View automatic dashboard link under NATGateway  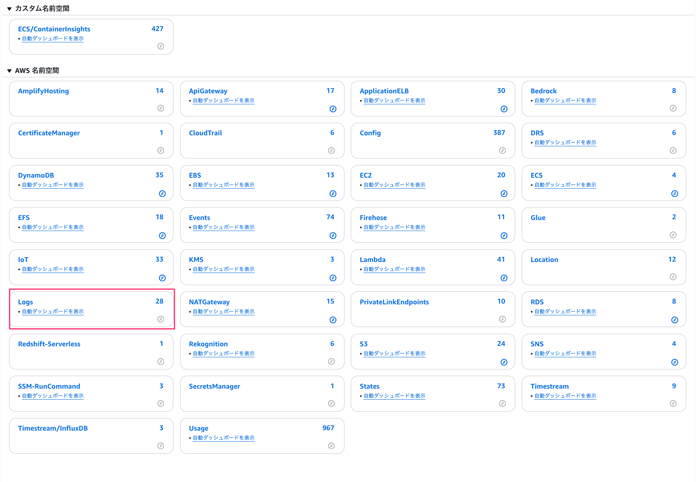pos(224,311)
